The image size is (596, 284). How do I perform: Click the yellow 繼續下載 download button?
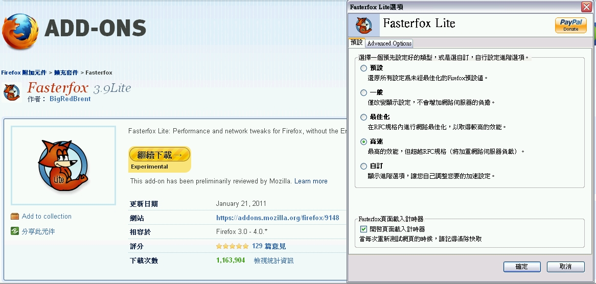[159, 154]
